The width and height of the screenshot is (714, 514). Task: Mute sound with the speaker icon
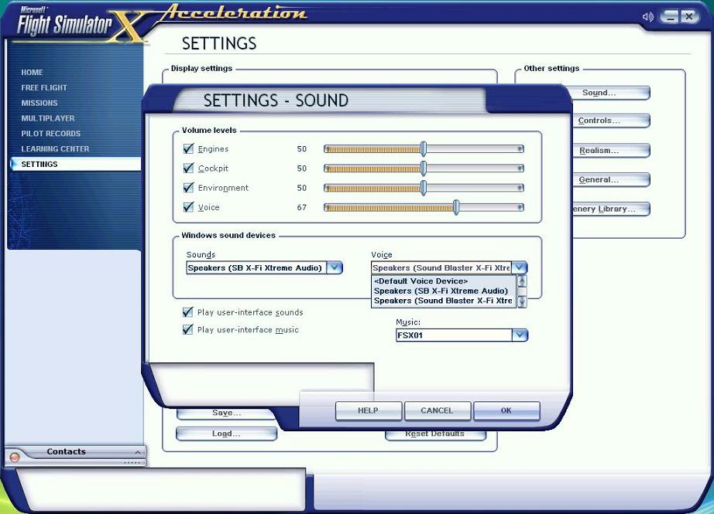click(647, 17)
